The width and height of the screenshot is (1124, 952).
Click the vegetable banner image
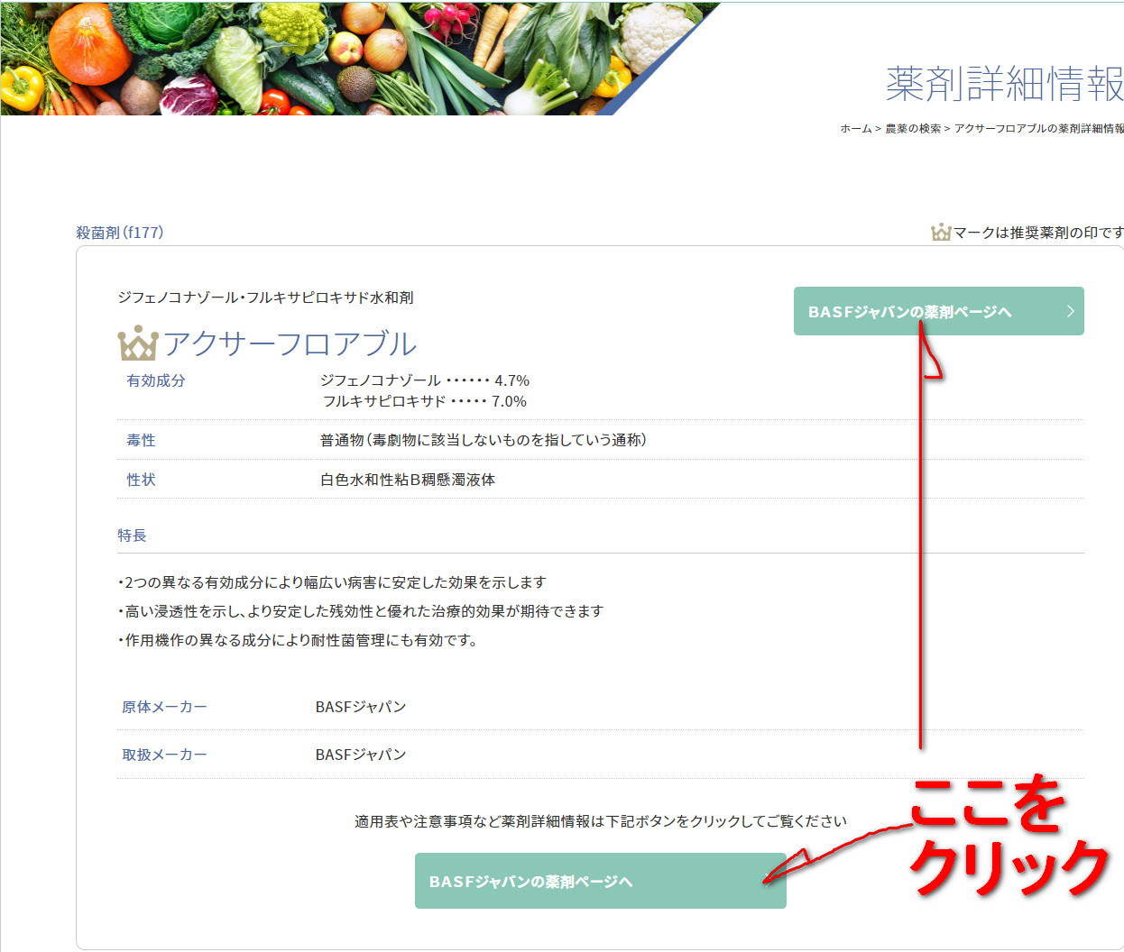(x=361, y=58)
